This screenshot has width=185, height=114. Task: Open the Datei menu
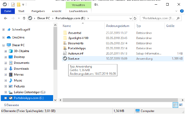[8, 11]
